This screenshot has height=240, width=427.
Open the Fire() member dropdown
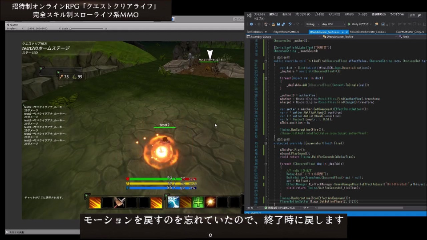pos(412,37)
